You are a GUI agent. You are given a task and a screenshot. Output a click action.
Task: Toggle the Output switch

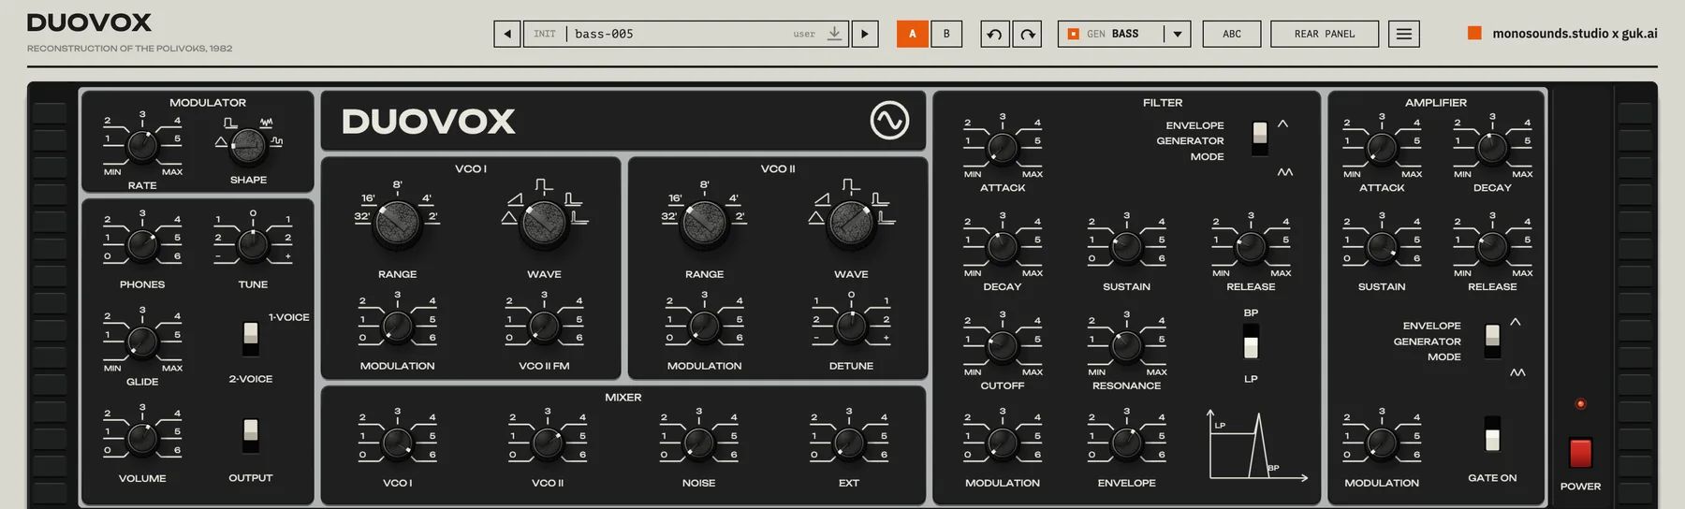click(x=250, y=436)
